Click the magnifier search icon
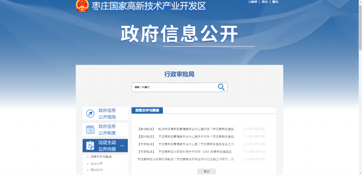Viewport: 362px width, 175px height. (x=221, y=87)
